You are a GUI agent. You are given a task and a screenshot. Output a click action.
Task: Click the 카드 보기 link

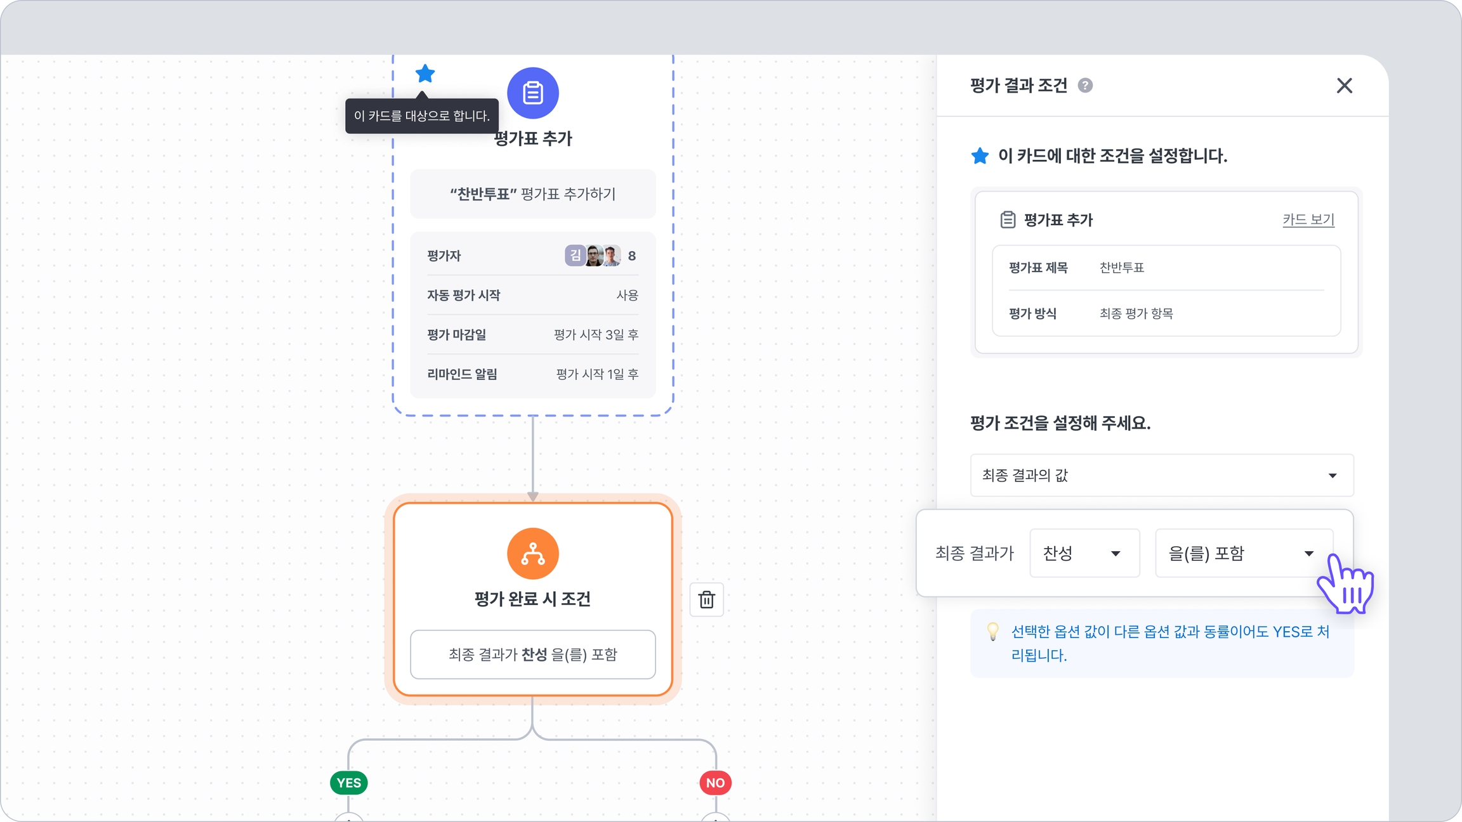(x=1308, y=219)
